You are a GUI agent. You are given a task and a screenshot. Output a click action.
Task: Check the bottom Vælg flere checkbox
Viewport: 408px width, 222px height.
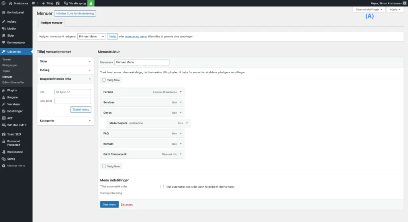coord(104,166)
